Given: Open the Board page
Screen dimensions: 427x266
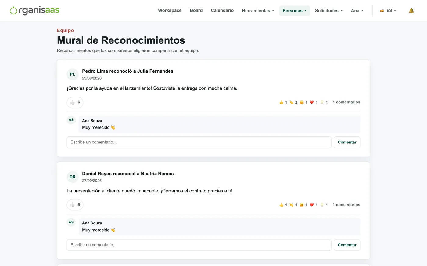Looking at the screenshot, I should pyautogui.click(x=196, y=10).
